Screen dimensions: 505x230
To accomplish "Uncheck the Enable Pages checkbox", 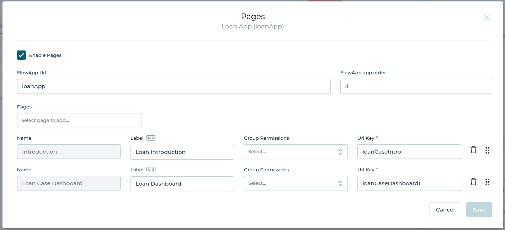I will 21,55.
